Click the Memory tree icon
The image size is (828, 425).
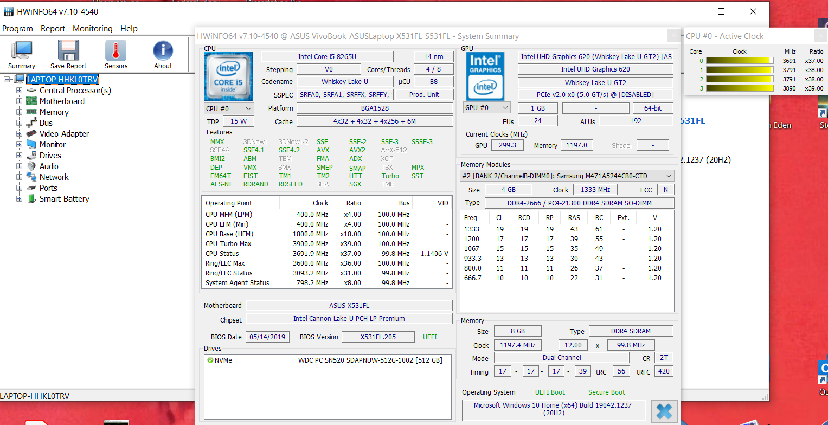31,112
